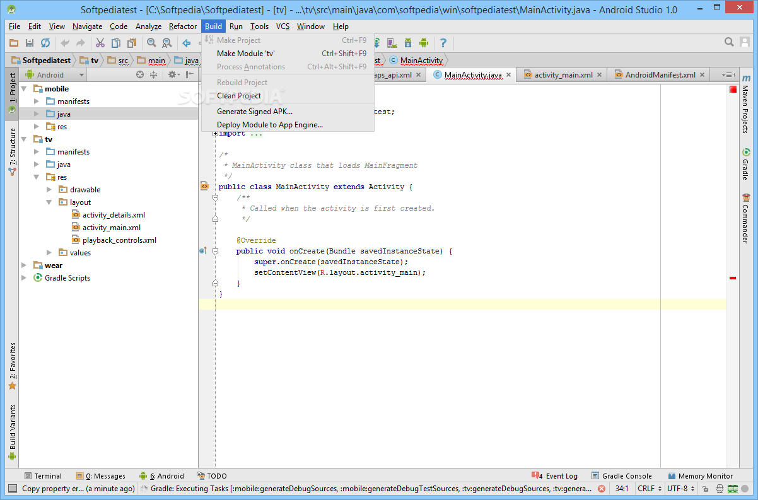Click the Replace icon next to Find
Screen dimensions: 758x500
[x=167, y=43]
